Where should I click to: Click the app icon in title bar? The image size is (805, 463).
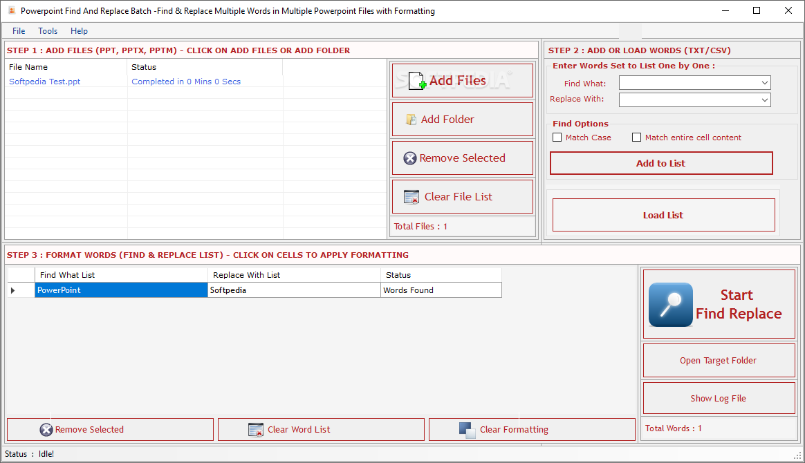coord(12,11)
